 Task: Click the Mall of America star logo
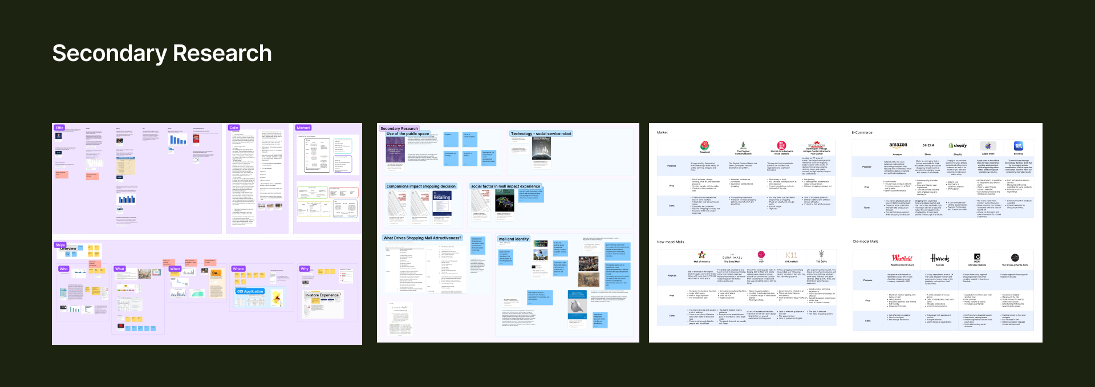[701, 255]
